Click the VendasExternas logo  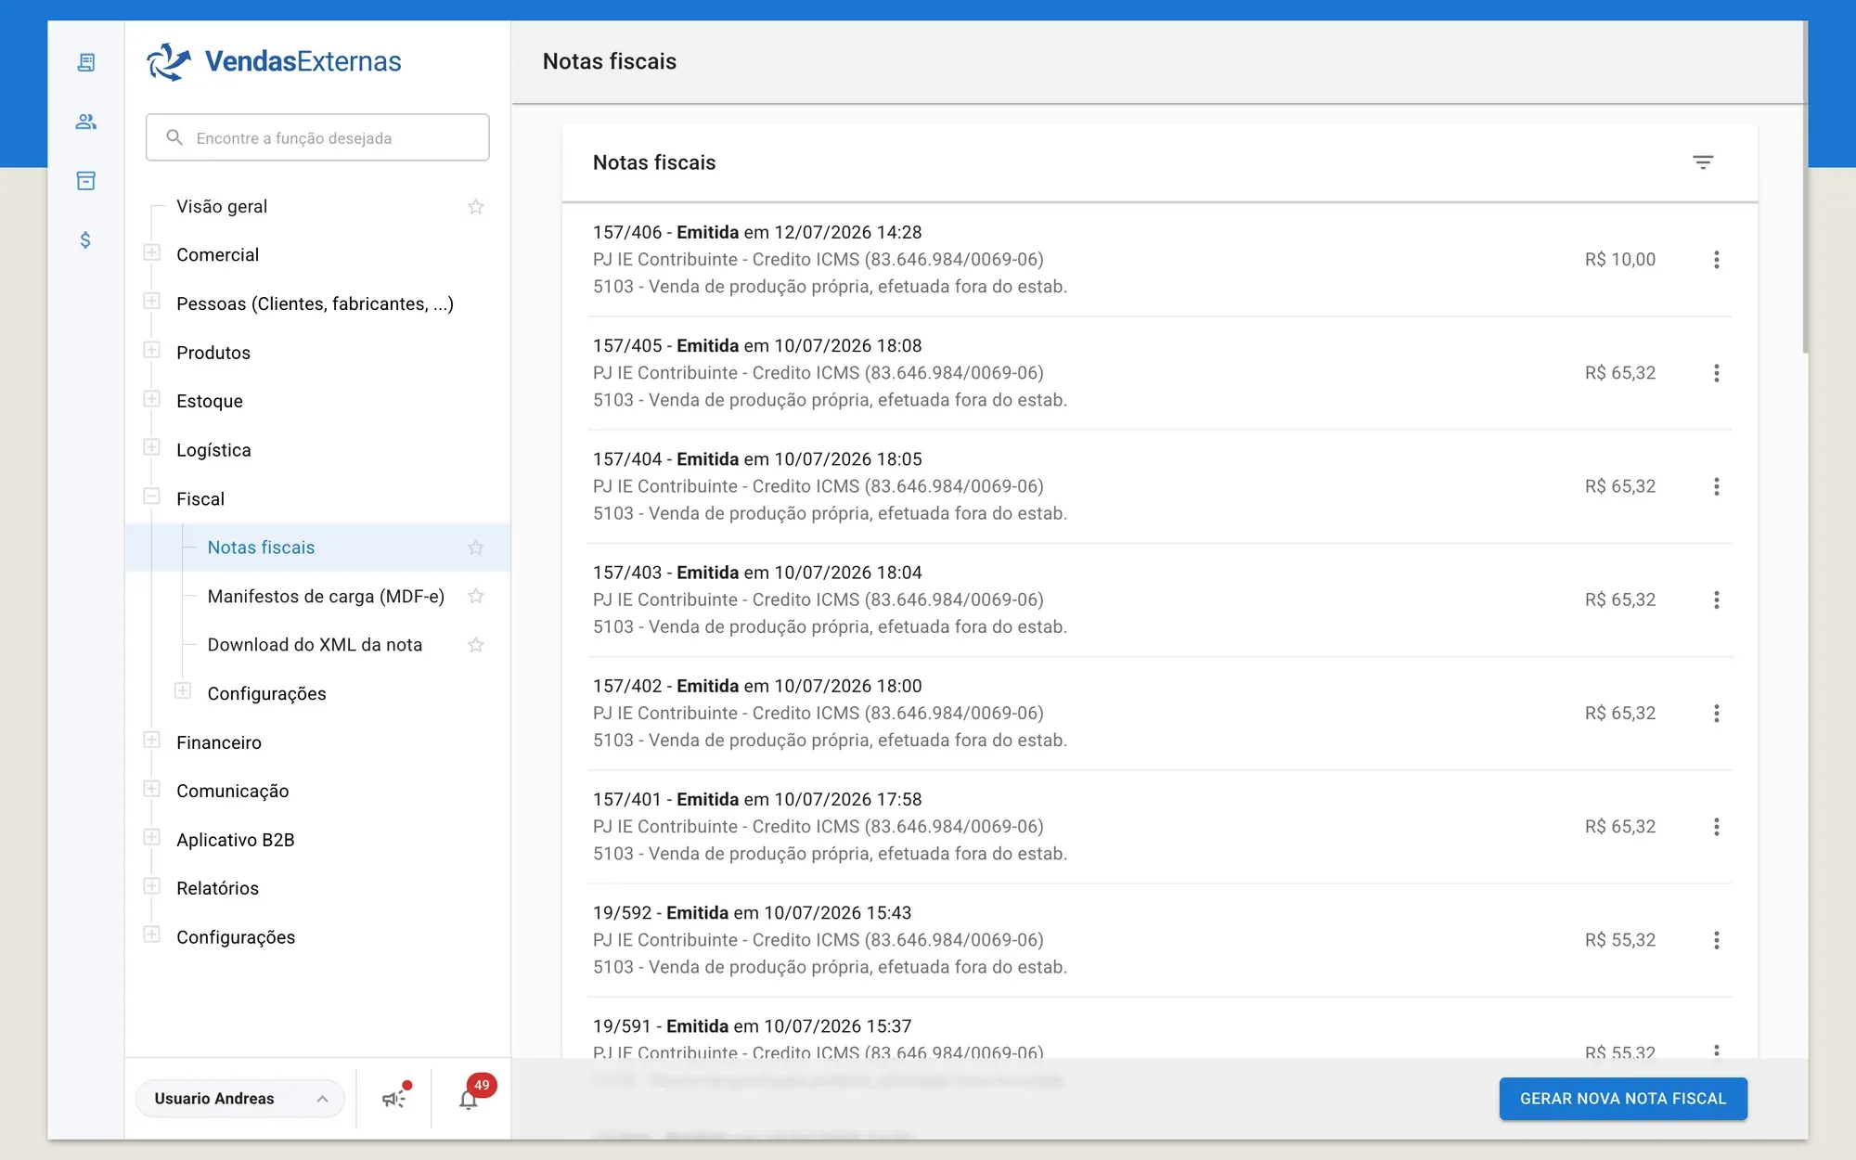tap(274, 61)
